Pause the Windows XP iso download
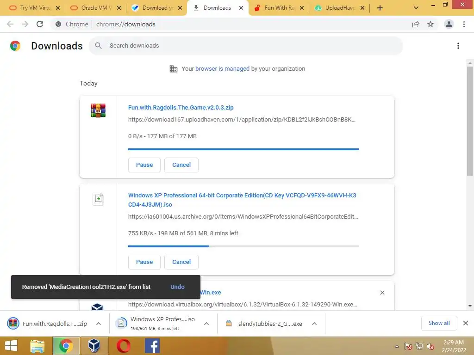 coord(144,262)
